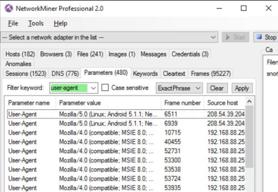
Task: Select the User-Agent row with frame 6511
Action: [126, 114]
